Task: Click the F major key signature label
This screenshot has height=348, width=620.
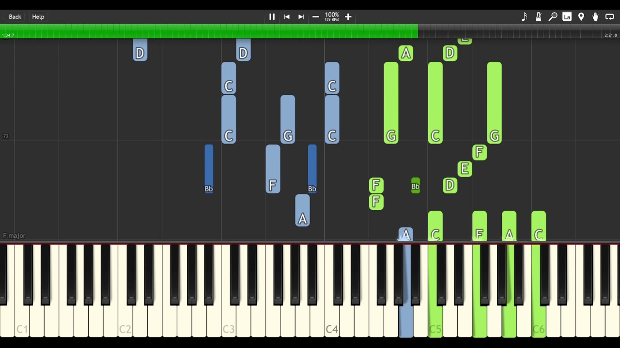Action: click(14, 235)
